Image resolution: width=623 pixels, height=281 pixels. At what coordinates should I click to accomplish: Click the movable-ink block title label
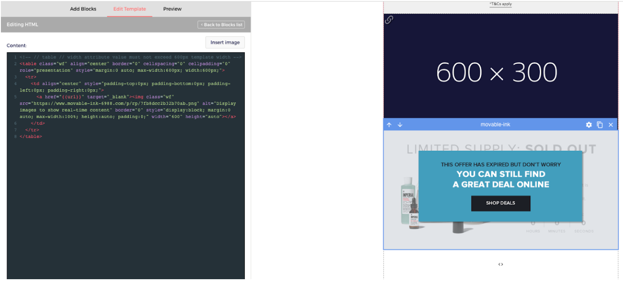click(495, 125)
